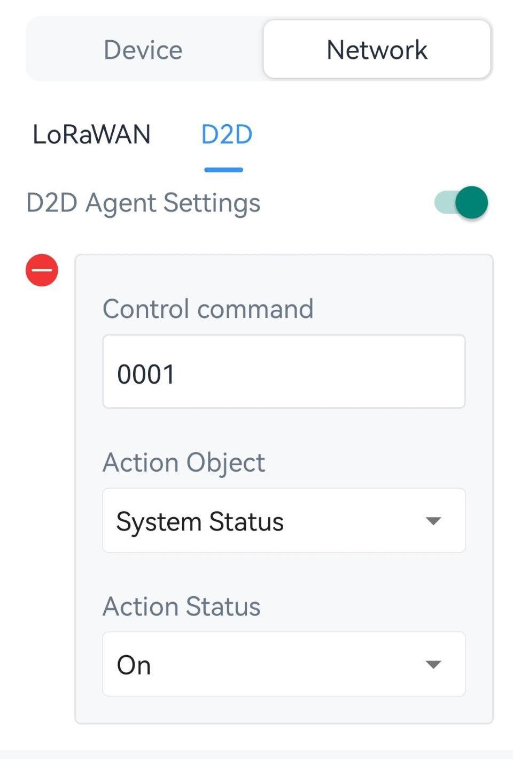
Task: Click the Control command label
Action: point(208,309)
